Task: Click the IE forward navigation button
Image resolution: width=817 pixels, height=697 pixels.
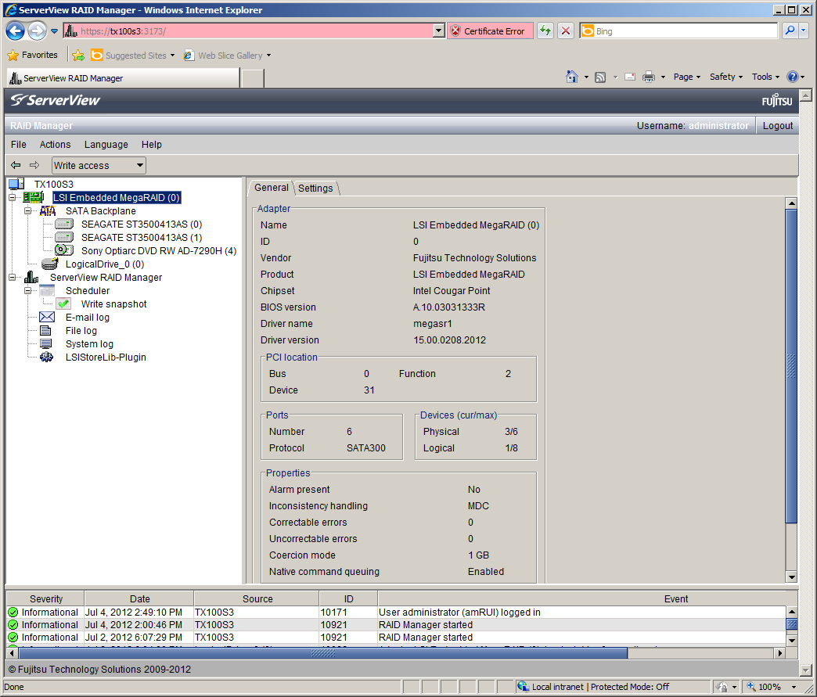Action: pos(37,31)
